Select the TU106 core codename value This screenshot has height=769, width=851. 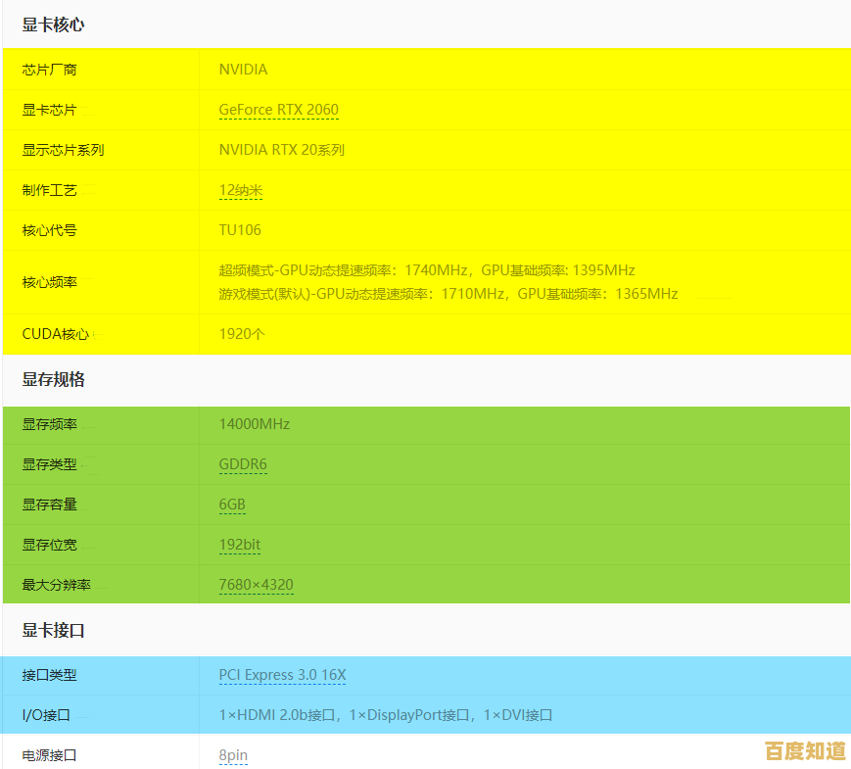pos(238,230)
